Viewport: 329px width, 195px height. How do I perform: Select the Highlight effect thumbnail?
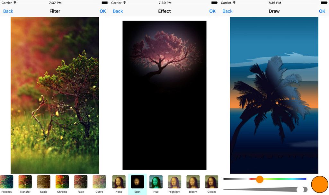coord(174,182)
